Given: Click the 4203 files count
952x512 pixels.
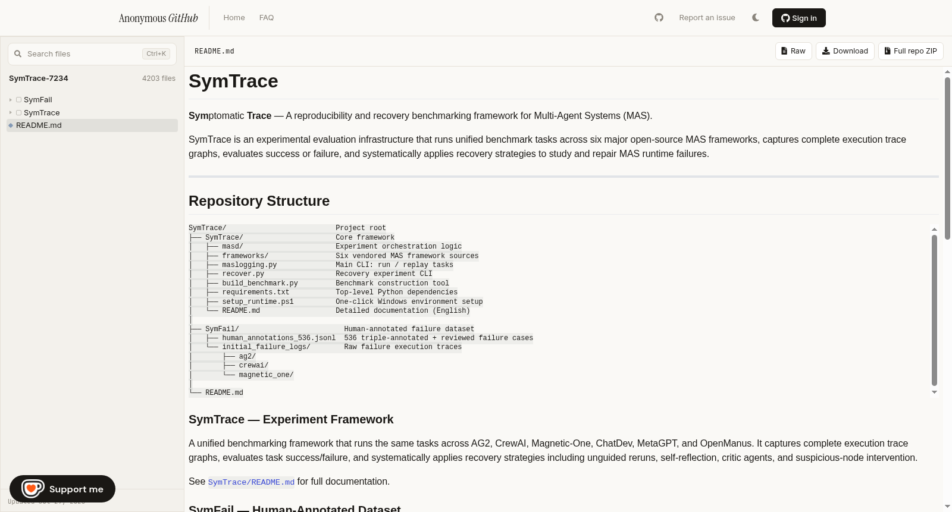Looking at the screenshot, I should coord(159,78).
